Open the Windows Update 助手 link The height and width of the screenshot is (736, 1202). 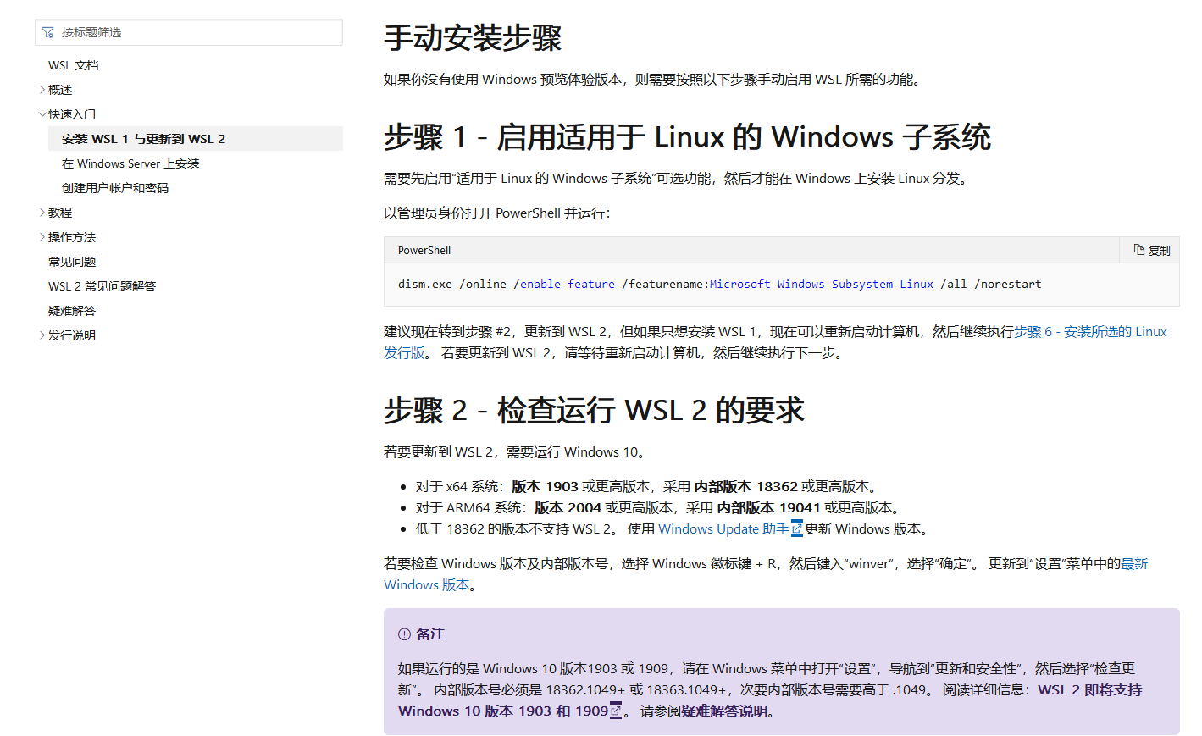tap(723, 529)
